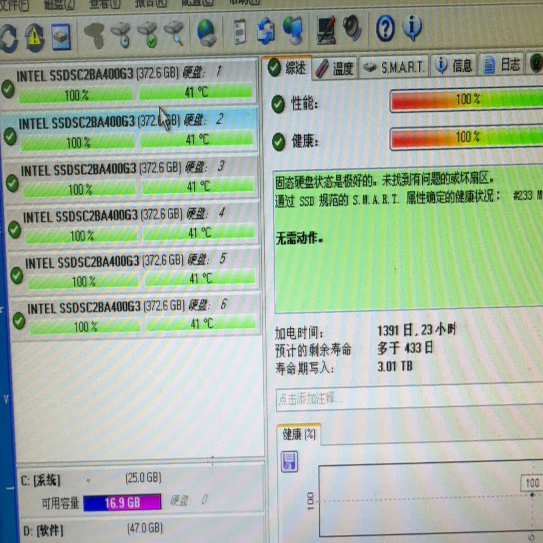543x543 pixels.
Task: Open the 日志 tab
Action: pyautogui.click(x=502, y=65)
